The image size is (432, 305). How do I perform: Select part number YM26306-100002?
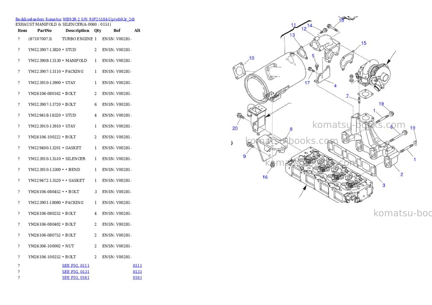44,246
